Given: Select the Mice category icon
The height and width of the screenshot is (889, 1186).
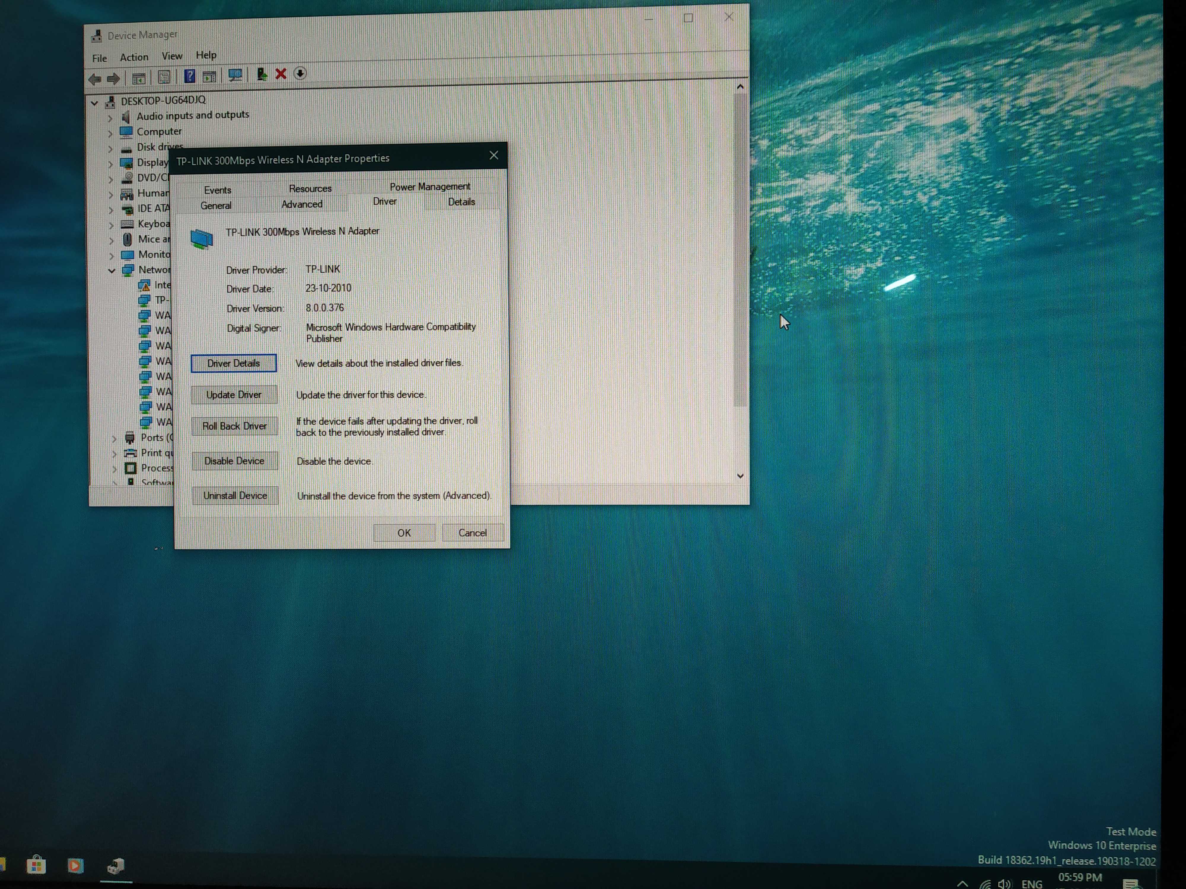Looking at the screenshot, I should [127, 239].
